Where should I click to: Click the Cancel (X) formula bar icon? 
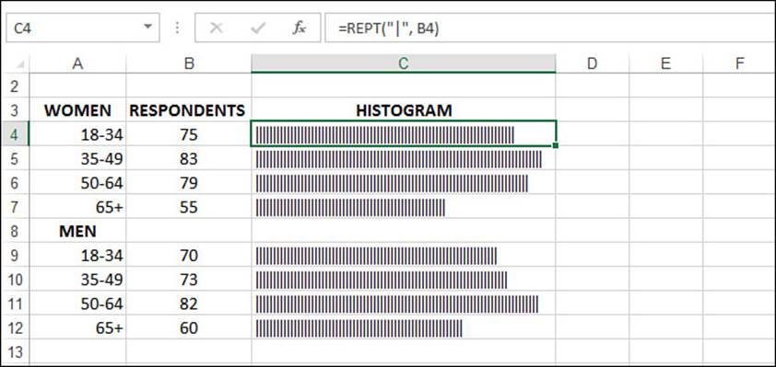(216, 29)
